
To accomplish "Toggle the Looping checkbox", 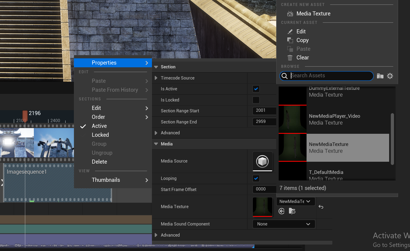I will pyautogui.click(x=256, y=178).
